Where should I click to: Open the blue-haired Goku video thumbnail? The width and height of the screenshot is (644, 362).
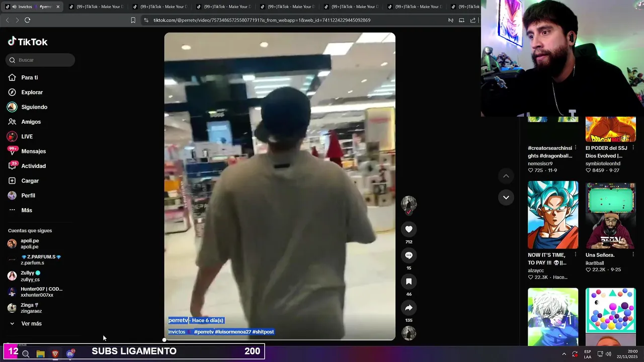pos(553,215)
